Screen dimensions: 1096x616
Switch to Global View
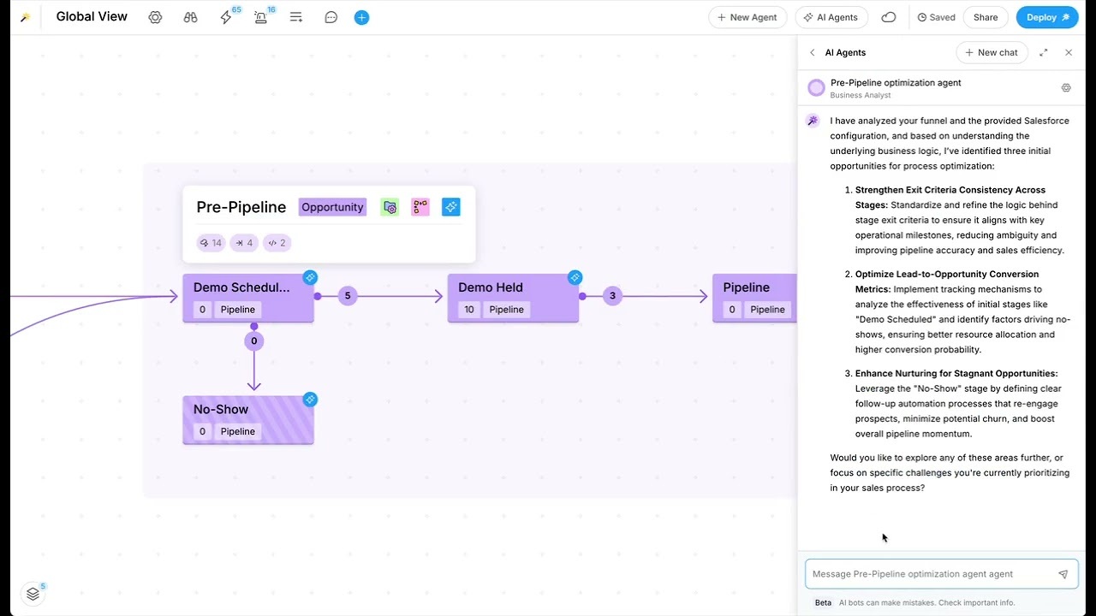(x=92, y=16)
